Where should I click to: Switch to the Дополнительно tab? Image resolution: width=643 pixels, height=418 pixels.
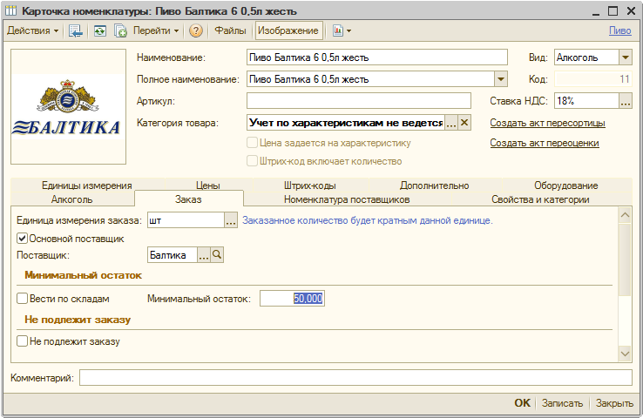pyautogui.click(x=435, y=185)
